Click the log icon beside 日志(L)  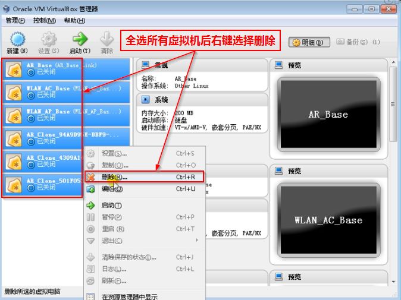coord(91,269)
